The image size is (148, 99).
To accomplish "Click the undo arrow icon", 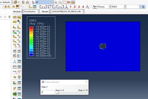I will point(22,7).
